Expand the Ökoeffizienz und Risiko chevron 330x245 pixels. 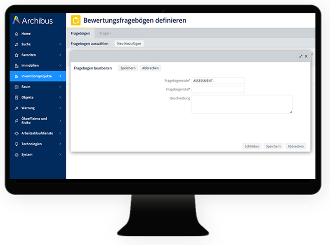pyautogui.click(x=60, y=121)
